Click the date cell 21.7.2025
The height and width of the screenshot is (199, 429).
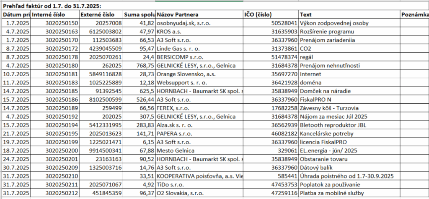coord(16,133)
